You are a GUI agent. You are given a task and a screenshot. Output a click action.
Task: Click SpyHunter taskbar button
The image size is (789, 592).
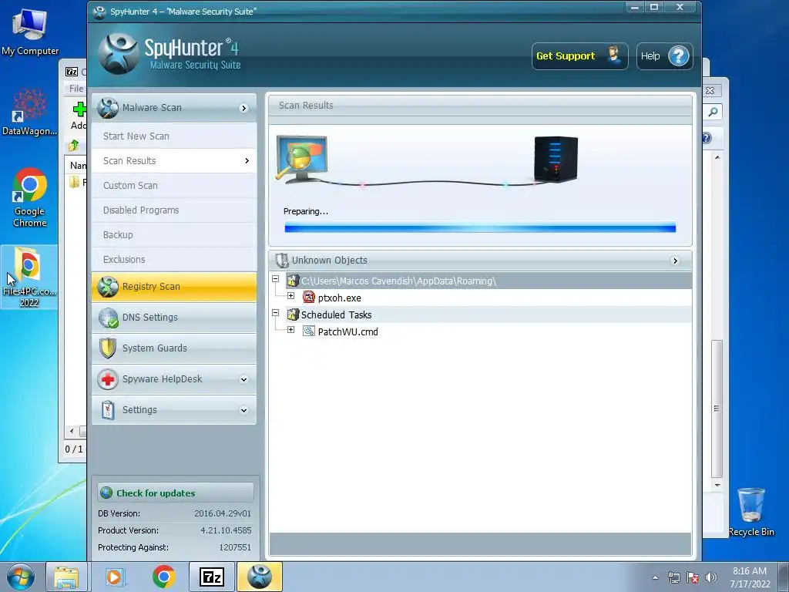pos(259,577)
